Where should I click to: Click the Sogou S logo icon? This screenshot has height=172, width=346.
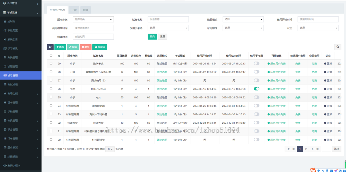click(313, 170)
